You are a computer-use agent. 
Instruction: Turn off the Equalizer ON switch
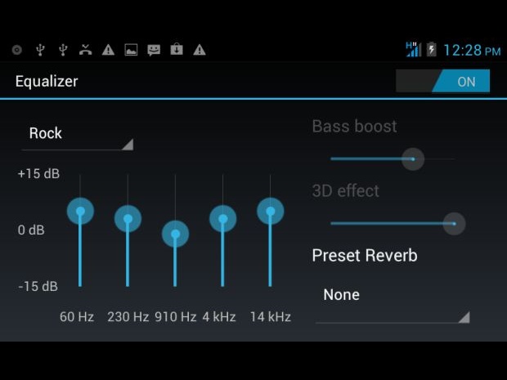(x=442, y=82)
